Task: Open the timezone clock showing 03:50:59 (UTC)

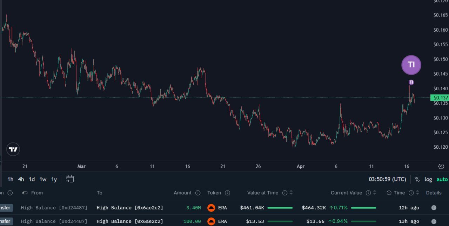Action: [x=387, y=179]
